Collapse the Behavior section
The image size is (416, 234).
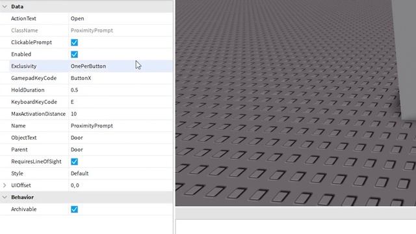pyautogui.click(x=5, y=197)
